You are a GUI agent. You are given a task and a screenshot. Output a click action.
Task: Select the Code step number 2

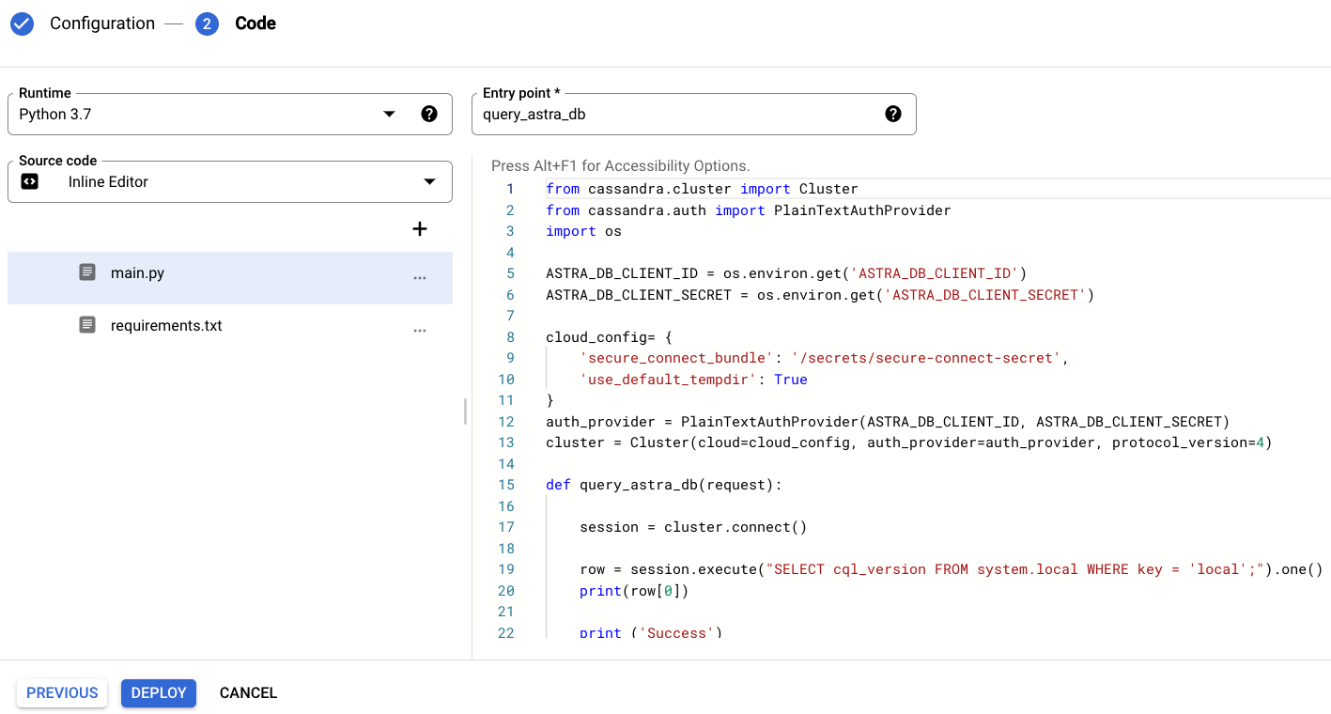click(x=207, y=23)
